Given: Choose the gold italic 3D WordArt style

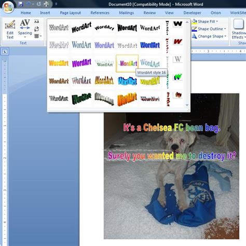Looking at the screenshot, I should pos(104,81).
